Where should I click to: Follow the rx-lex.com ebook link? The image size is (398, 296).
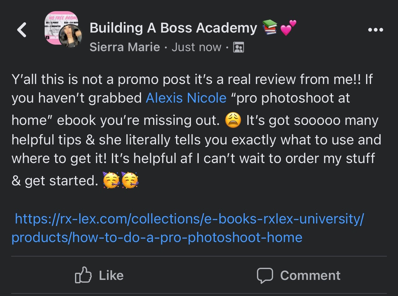(x=188, y=228)
